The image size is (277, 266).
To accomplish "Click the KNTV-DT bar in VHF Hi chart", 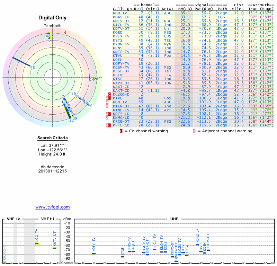I will [x=54, y=248].
